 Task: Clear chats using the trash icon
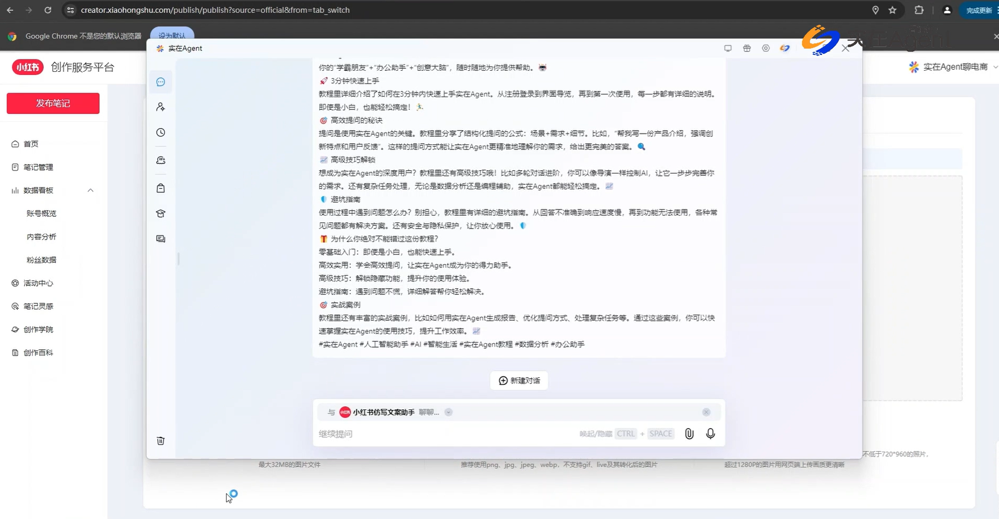(x=160, y=440)
